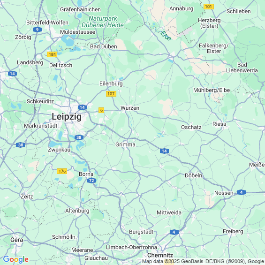Select the Leipzig city label
Screen dimensions: 265x265
coord(67,117)
